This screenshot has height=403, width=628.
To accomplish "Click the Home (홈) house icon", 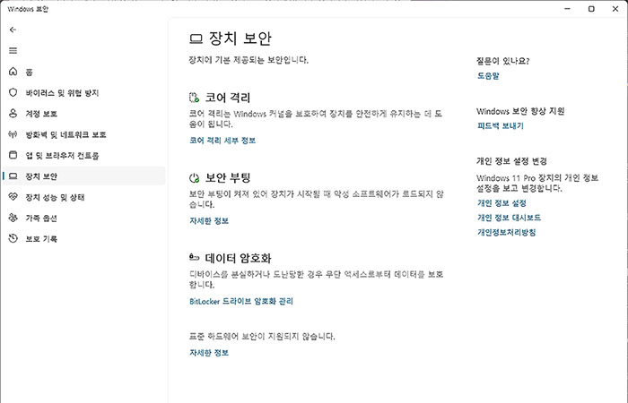I will pos(13,72).
